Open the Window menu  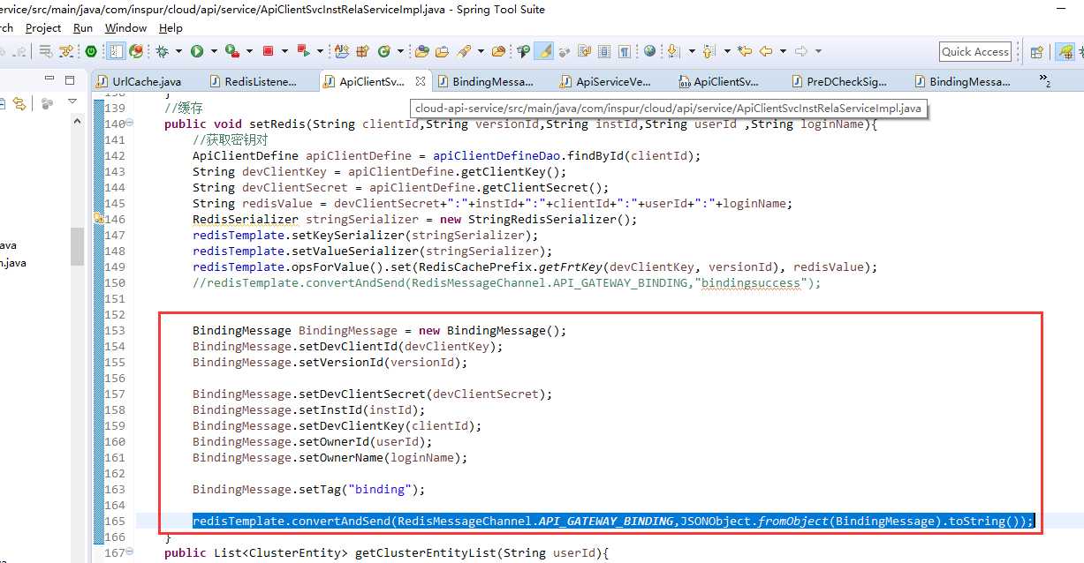click(x=125, y=28)
